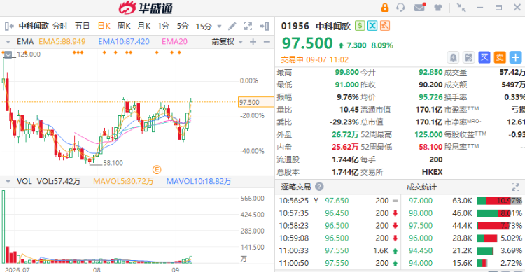
Task: Open the mail messages icon
Action: pyautogui.click(x=420, y=7)
